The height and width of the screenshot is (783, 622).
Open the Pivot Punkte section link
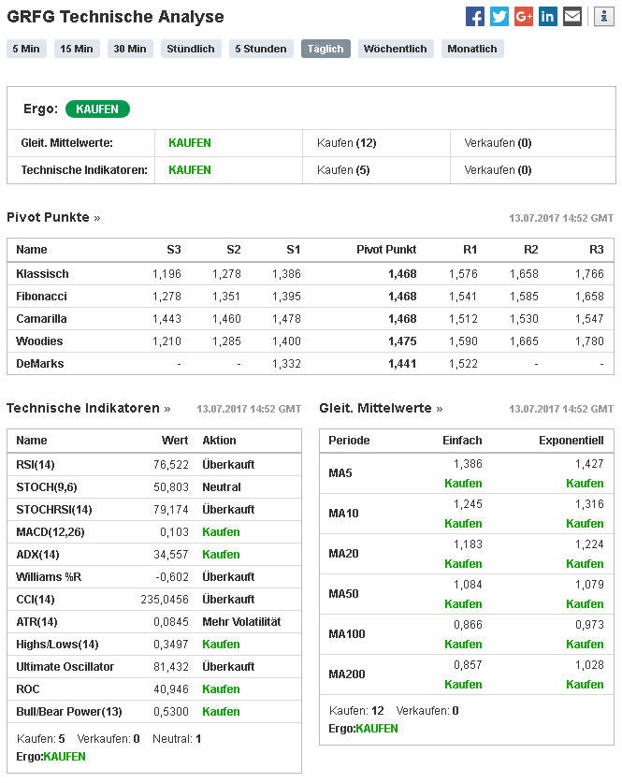pos(53,218)
